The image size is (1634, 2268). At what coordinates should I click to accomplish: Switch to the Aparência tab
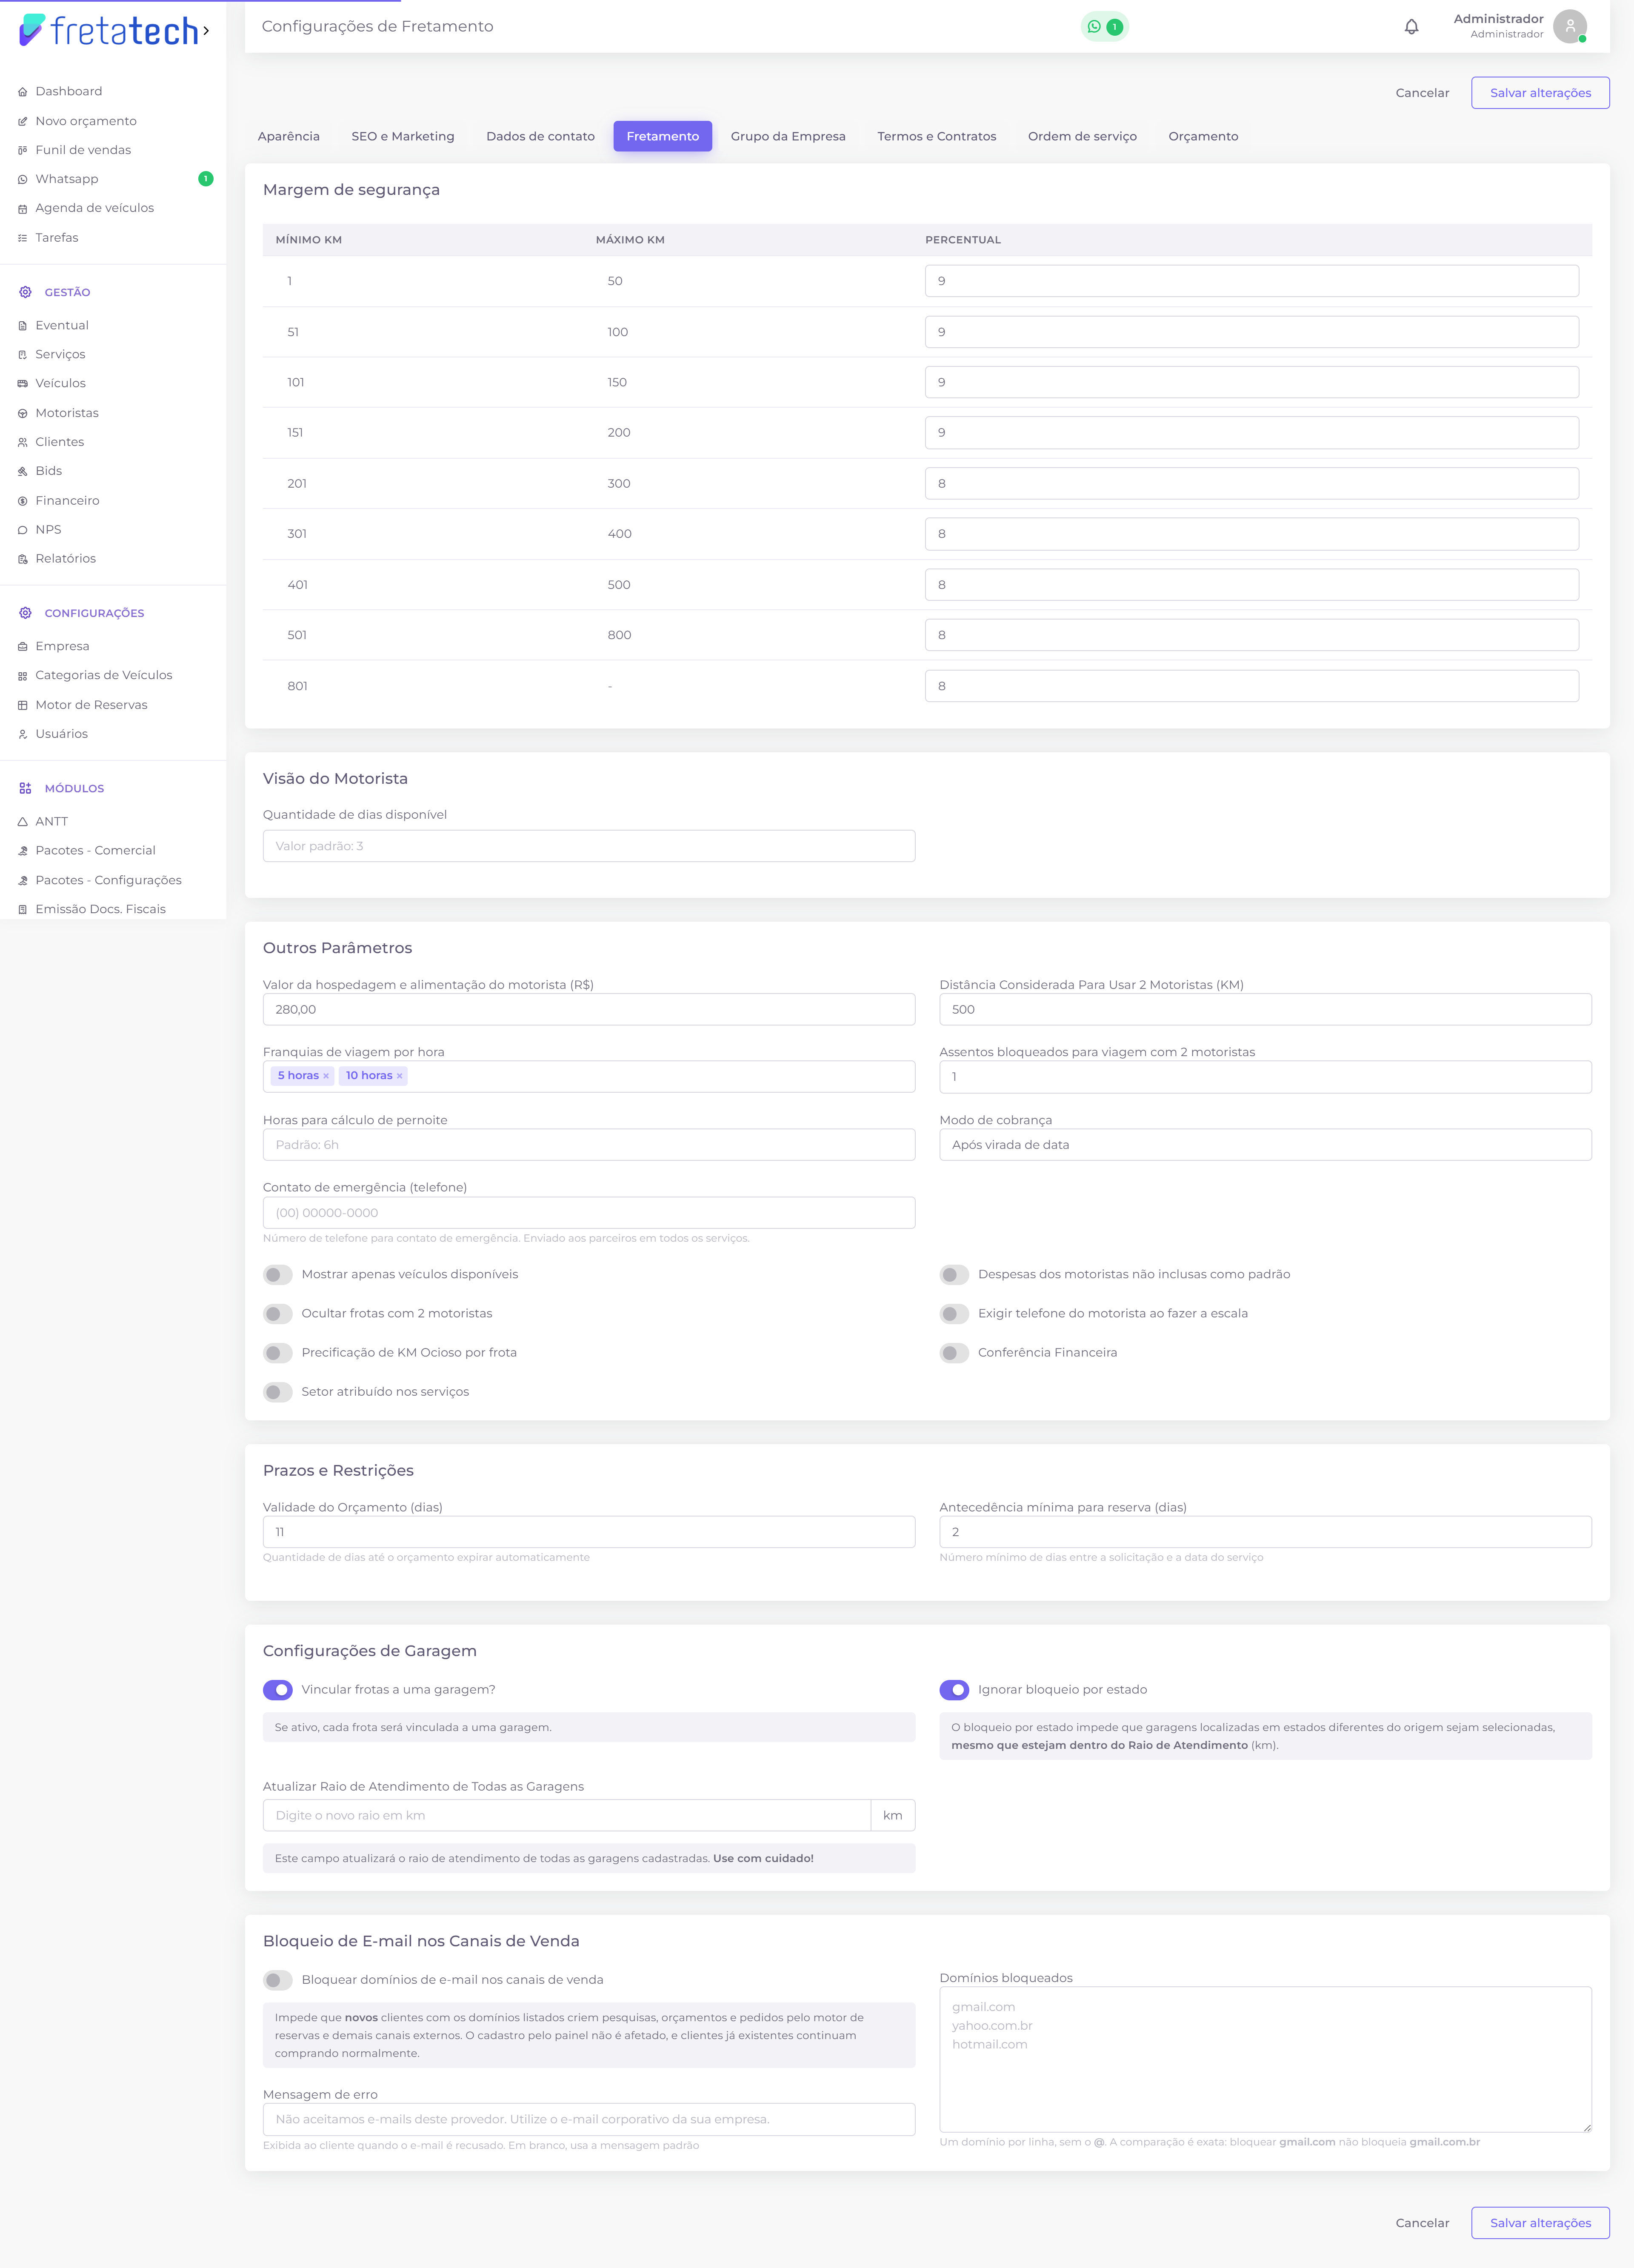click(x=289, y=136)
